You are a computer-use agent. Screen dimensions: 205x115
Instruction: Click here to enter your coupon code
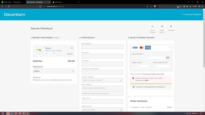coord(153,74)
